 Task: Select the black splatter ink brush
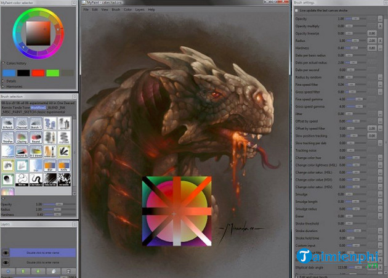tap(64, 180)
